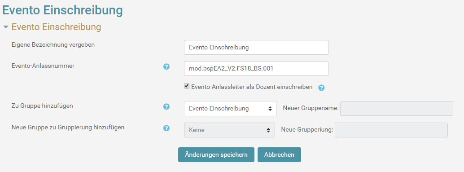Open help icon beside Anlassleiter checkbox
Screen dimensions: 464x172
coord(321,88)
